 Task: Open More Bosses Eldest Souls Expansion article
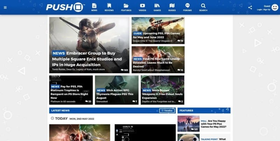click(162, 94)
